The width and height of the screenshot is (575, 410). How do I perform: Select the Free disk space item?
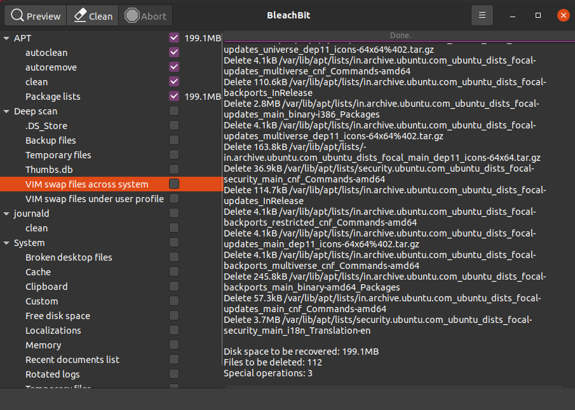pos(58,316)
